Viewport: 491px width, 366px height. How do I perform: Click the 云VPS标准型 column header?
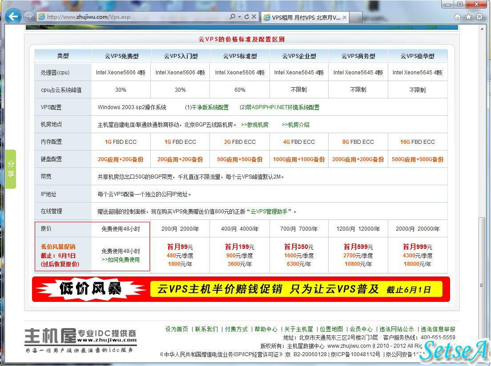(240, 56)
